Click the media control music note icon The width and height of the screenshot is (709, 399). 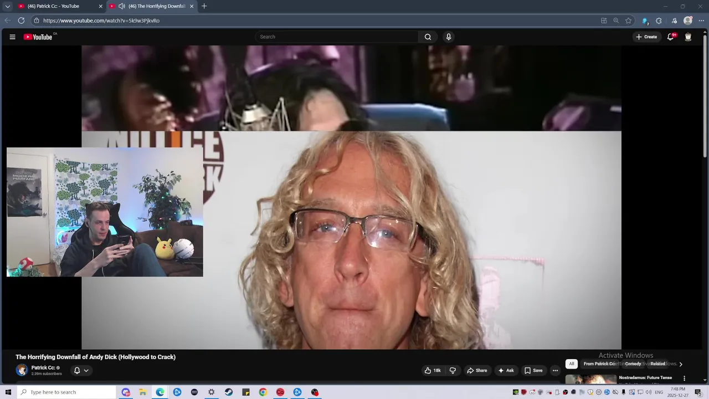pyautogui.click(x=674, y=21)
